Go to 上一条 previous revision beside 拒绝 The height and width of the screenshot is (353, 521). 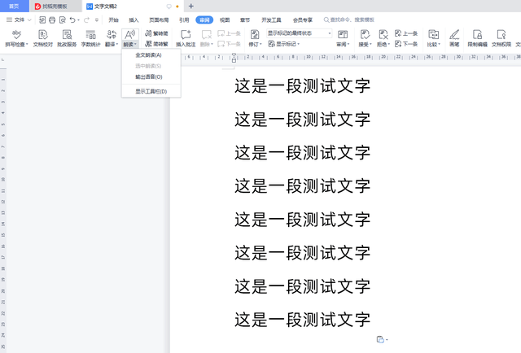tap(406, 33)
